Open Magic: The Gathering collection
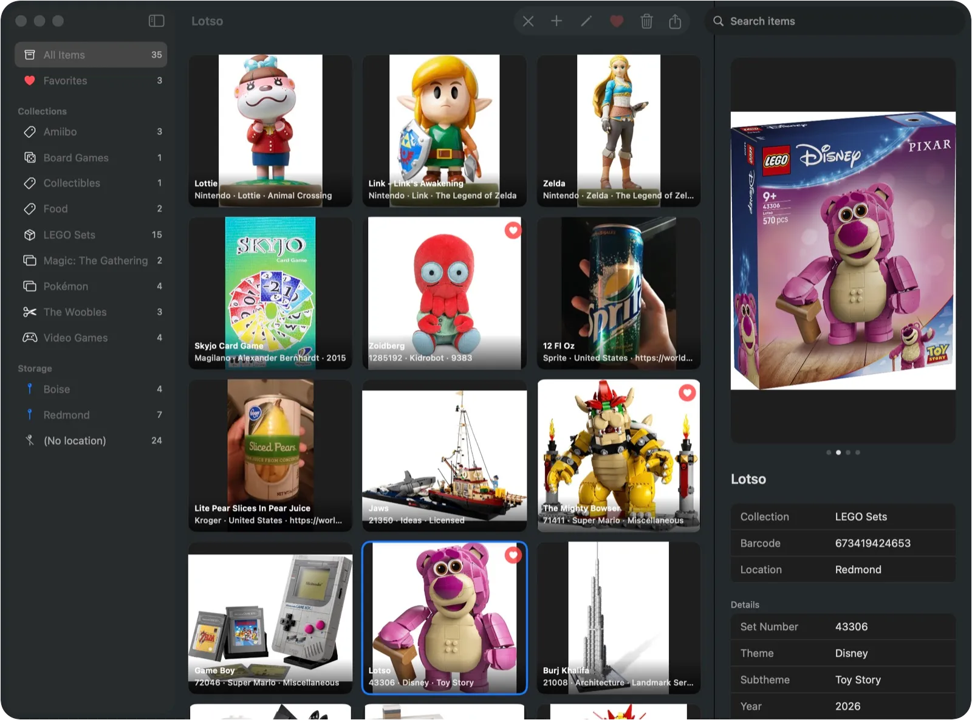The width and height of the screenshot is (972, 720). tap(91, 261)
